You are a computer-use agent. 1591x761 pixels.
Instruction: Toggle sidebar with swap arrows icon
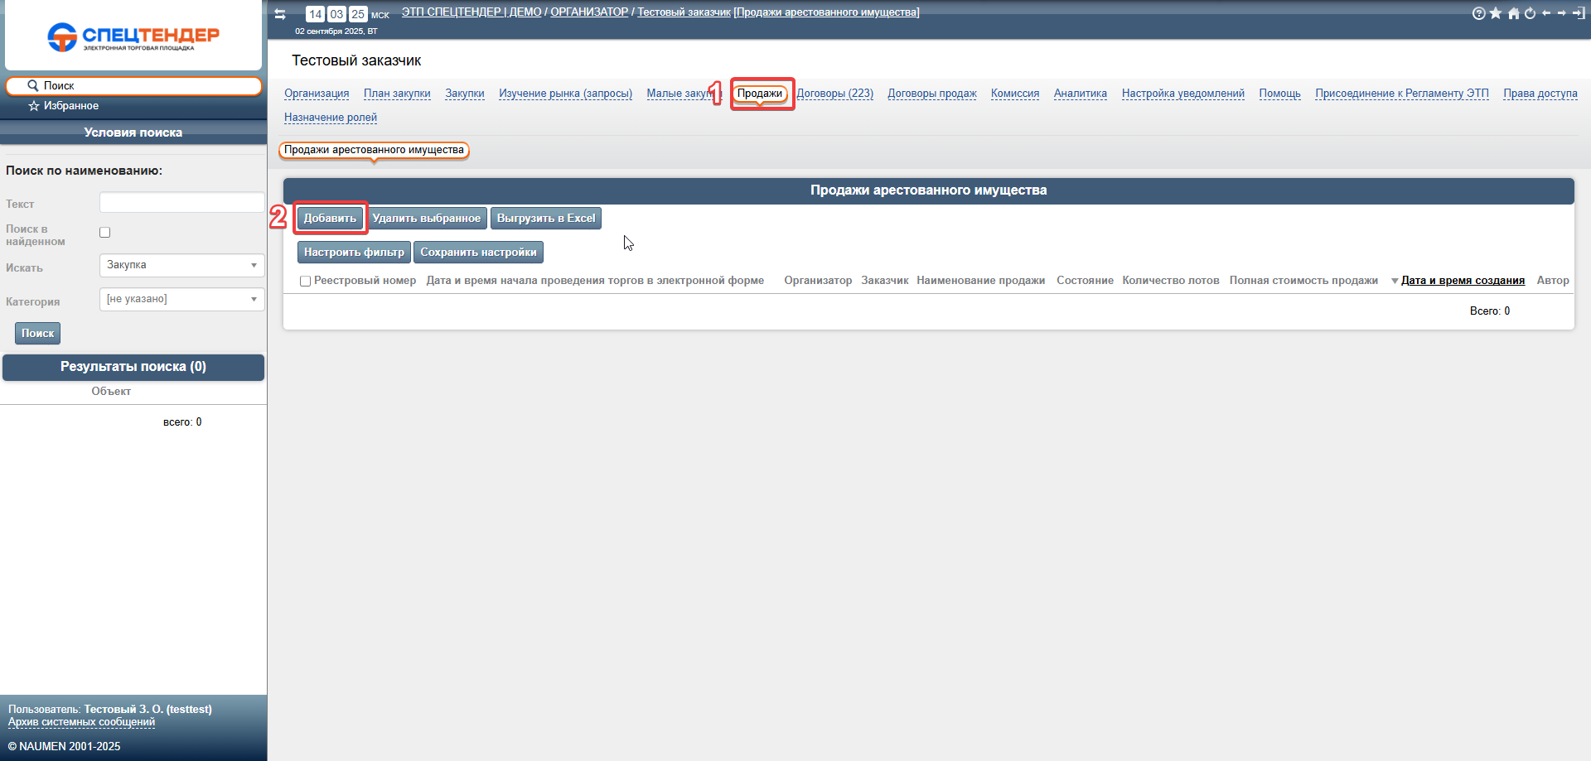point(280,14)
